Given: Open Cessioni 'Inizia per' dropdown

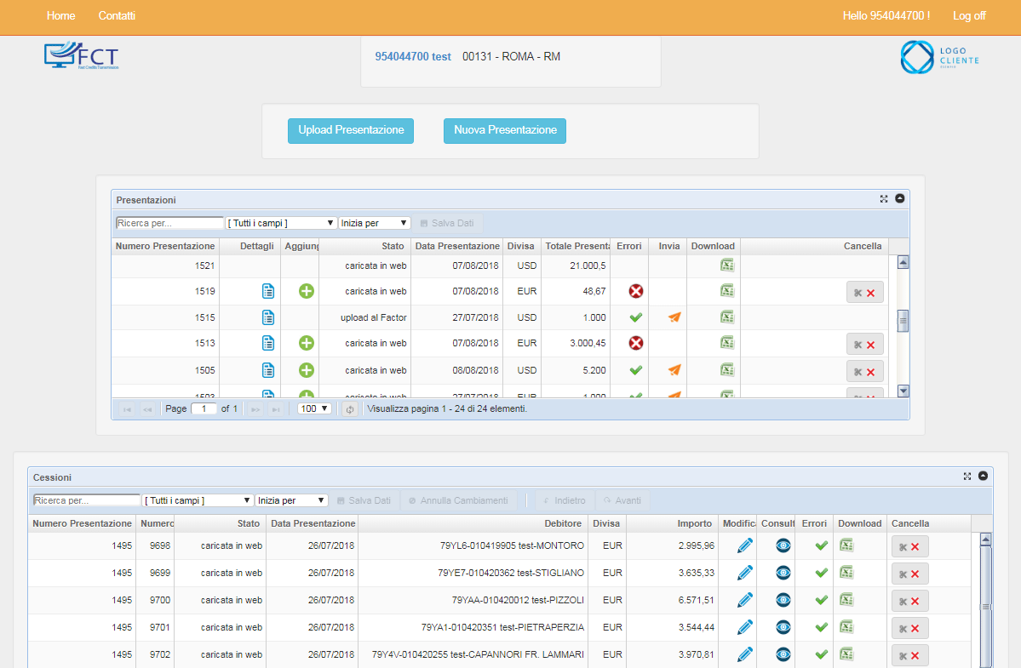Looking at the screenshot, I should tap(292, 500).
